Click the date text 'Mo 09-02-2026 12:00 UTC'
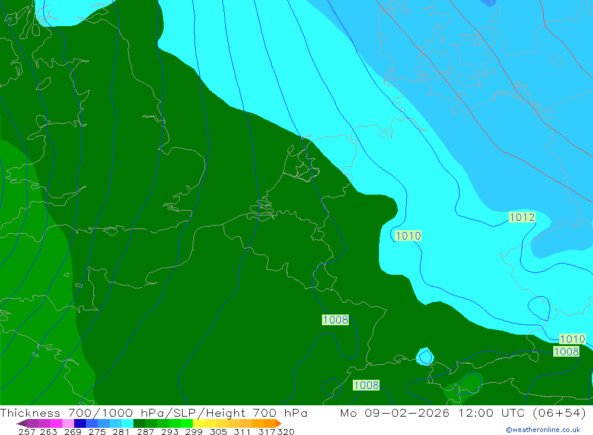The height and width of the screenshot is (435, 593). pyautogui.click(x=434, y=412)
